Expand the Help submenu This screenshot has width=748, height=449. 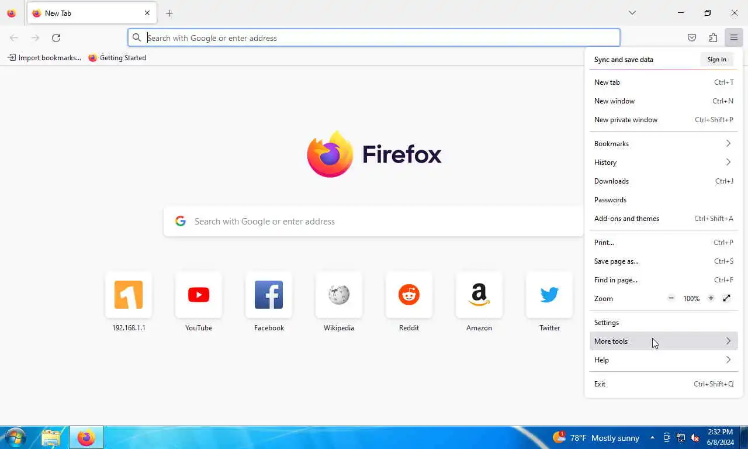click(x=664, y=360)
